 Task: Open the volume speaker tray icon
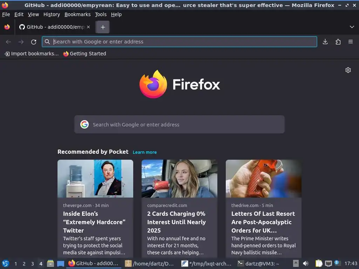pyautogui.click(x=306, y=264)
